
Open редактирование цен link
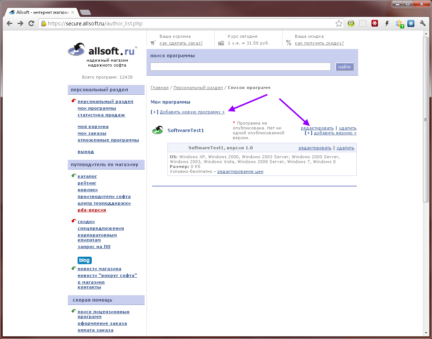(x=240, y=171)
